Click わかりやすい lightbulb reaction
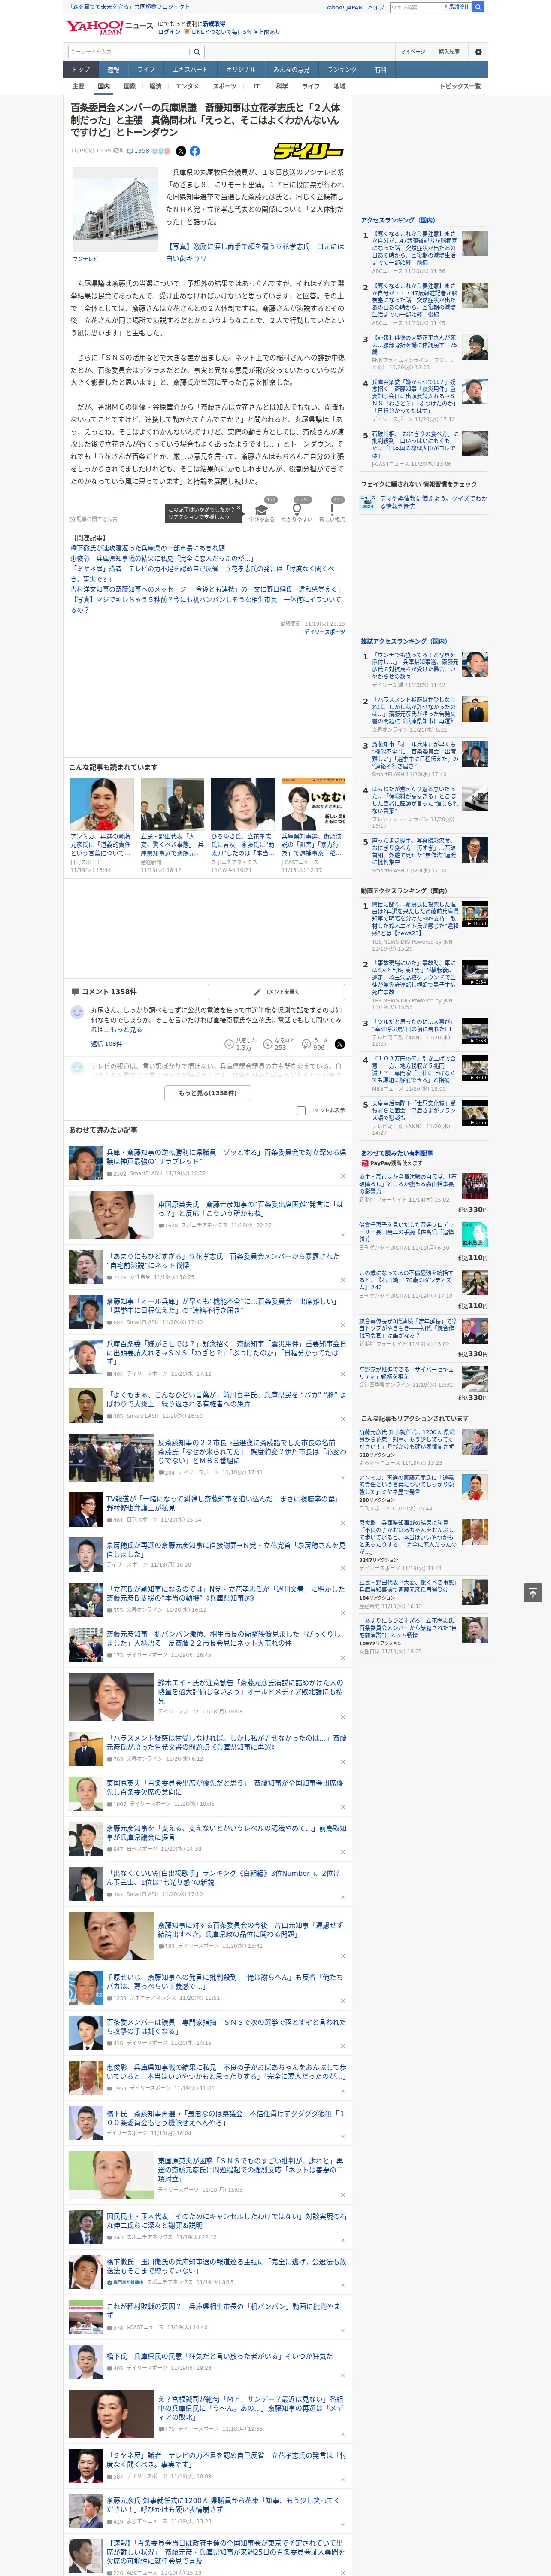This screenshot has width=551, height=2576. click(297, 511)
